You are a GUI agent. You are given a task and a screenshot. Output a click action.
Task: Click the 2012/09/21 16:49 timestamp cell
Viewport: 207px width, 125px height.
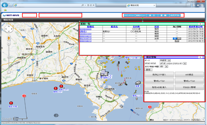pyautogui.click(x=196, y=29)
